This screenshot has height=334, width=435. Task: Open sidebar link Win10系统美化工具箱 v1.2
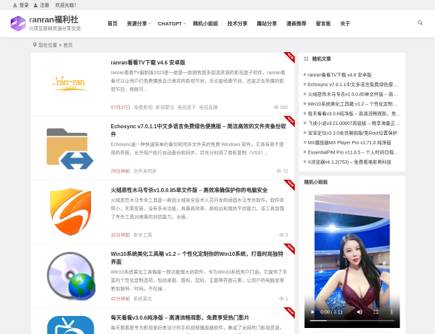click(x=352, y=104)
